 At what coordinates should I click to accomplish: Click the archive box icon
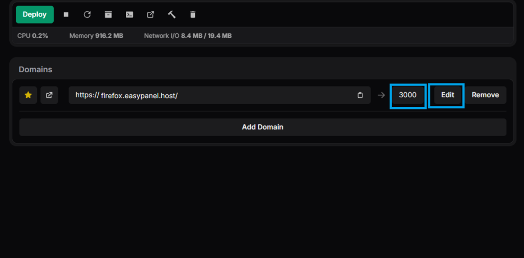pyautogui.click(x=108, y=15)
